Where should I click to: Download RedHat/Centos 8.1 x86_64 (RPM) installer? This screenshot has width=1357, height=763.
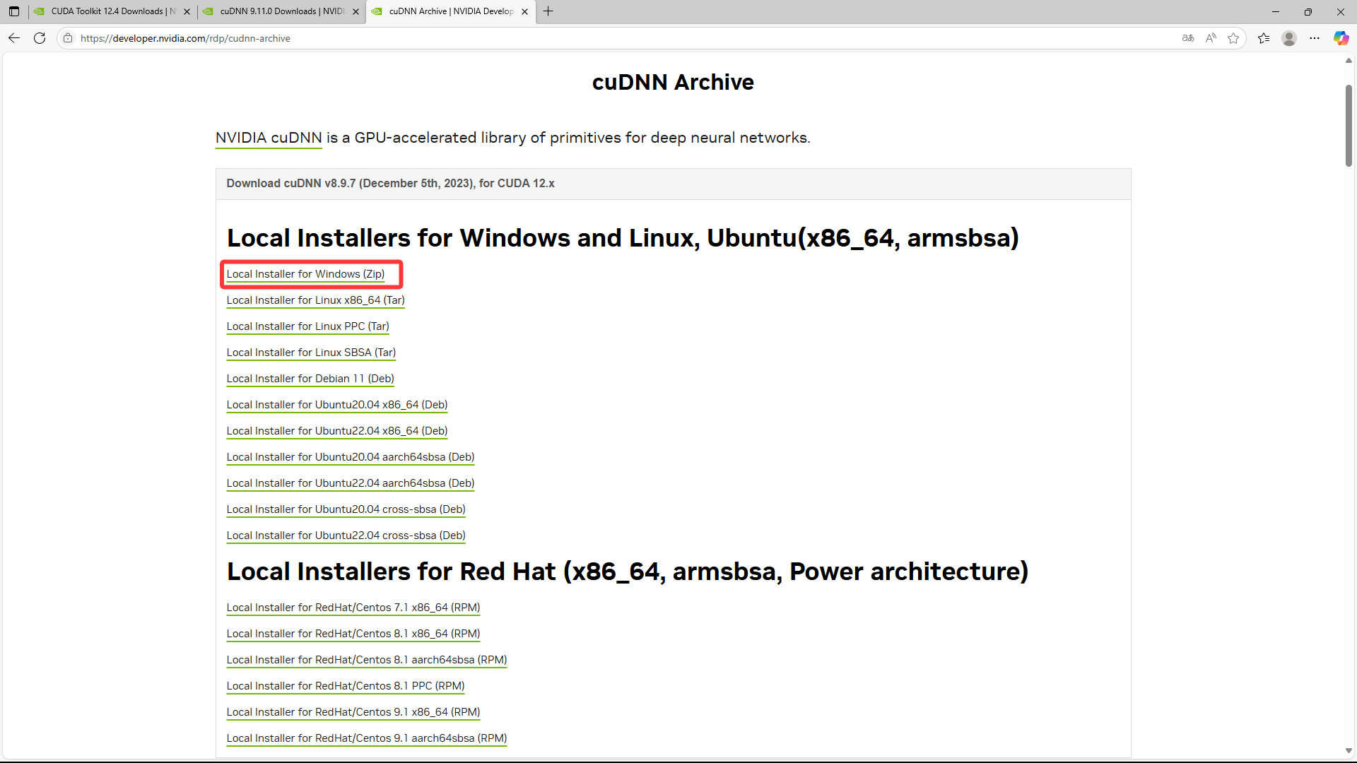pos(353,634)
